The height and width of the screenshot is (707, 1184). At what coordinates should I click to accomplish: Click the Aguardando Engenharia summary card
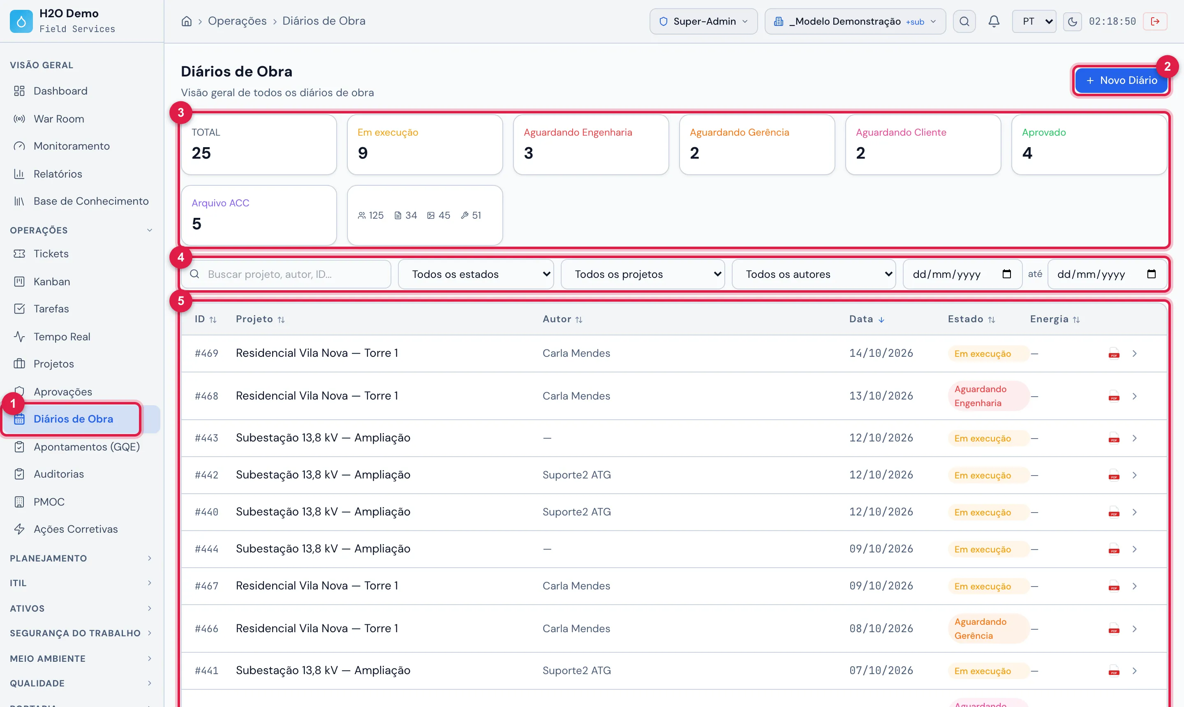pos(591,145)
